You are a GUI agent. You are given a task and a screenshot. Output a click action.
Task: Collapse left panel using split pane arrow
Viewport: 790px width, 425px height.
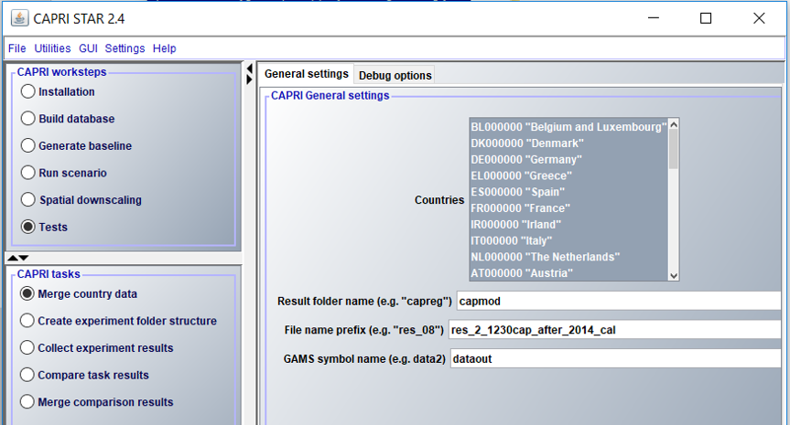coord(249,69)
